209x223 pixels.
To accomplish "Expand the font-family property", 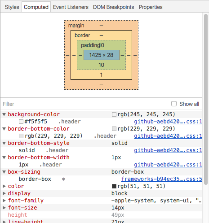I will (x=4, y=201).
